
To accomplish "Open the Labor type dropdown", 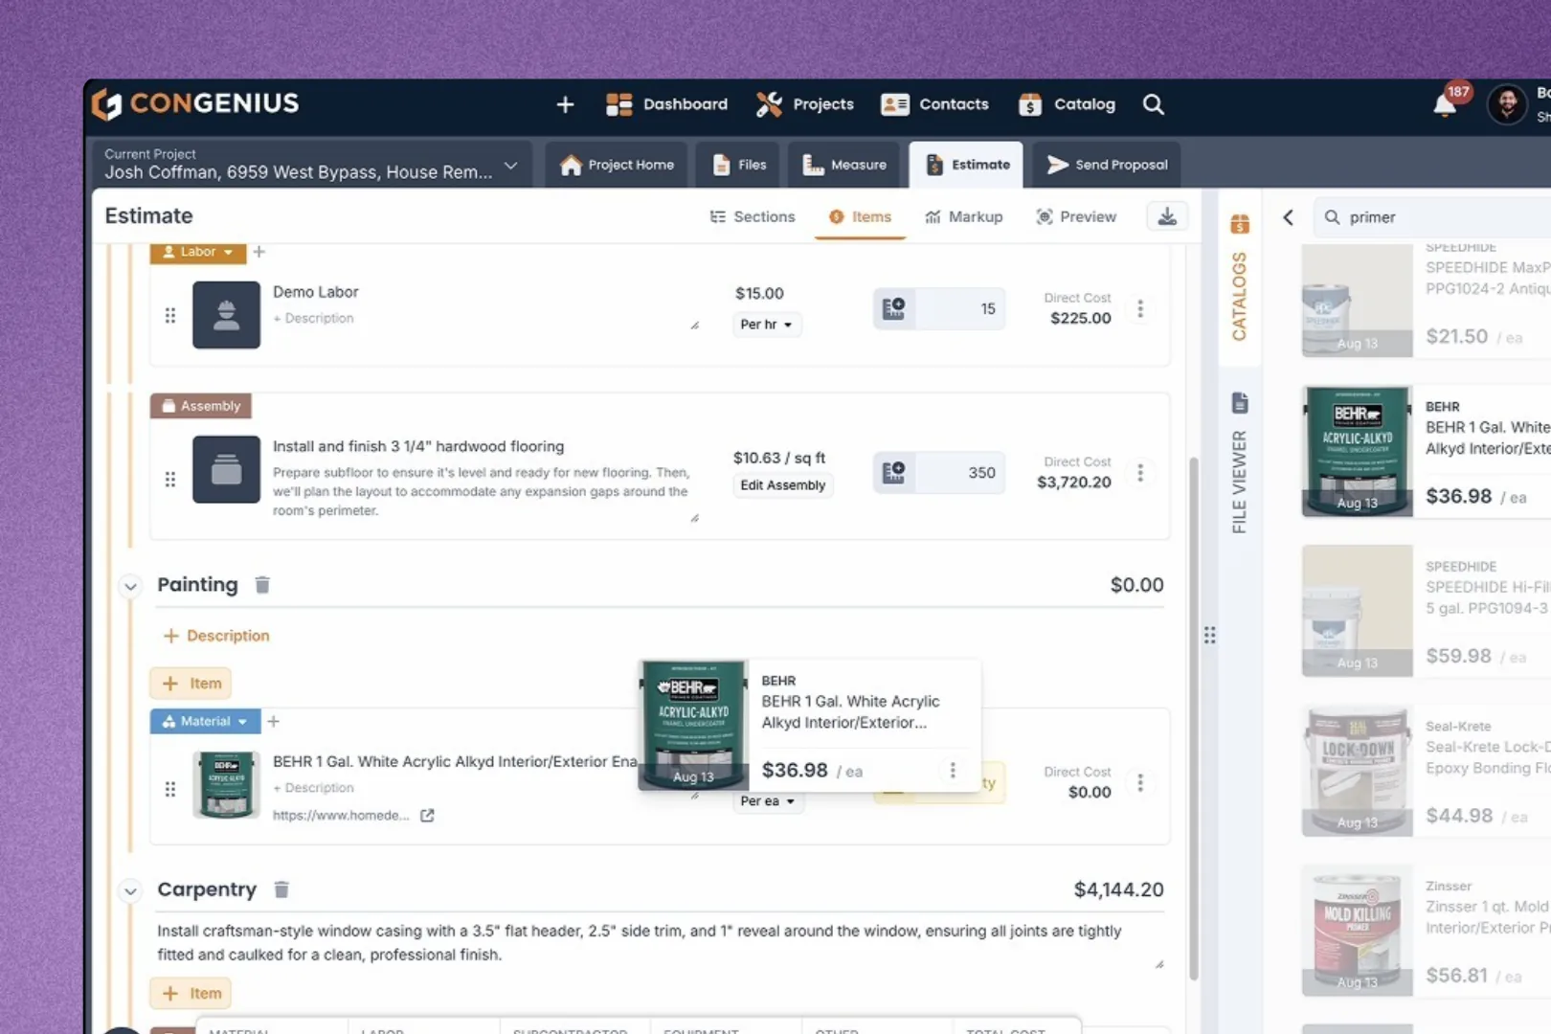I will point(198,252).
